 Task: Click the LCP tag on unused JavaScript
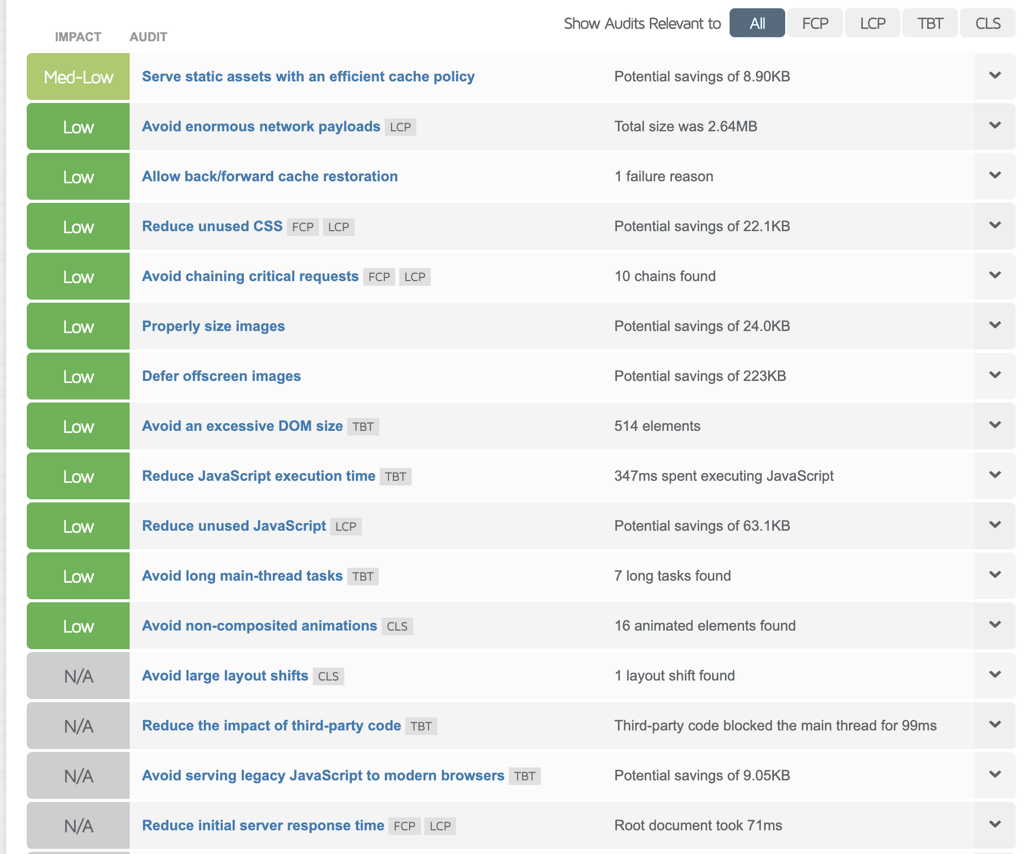[346, 527]
